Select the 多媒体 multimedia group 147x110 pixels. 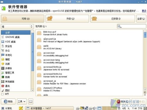[16, 68]
